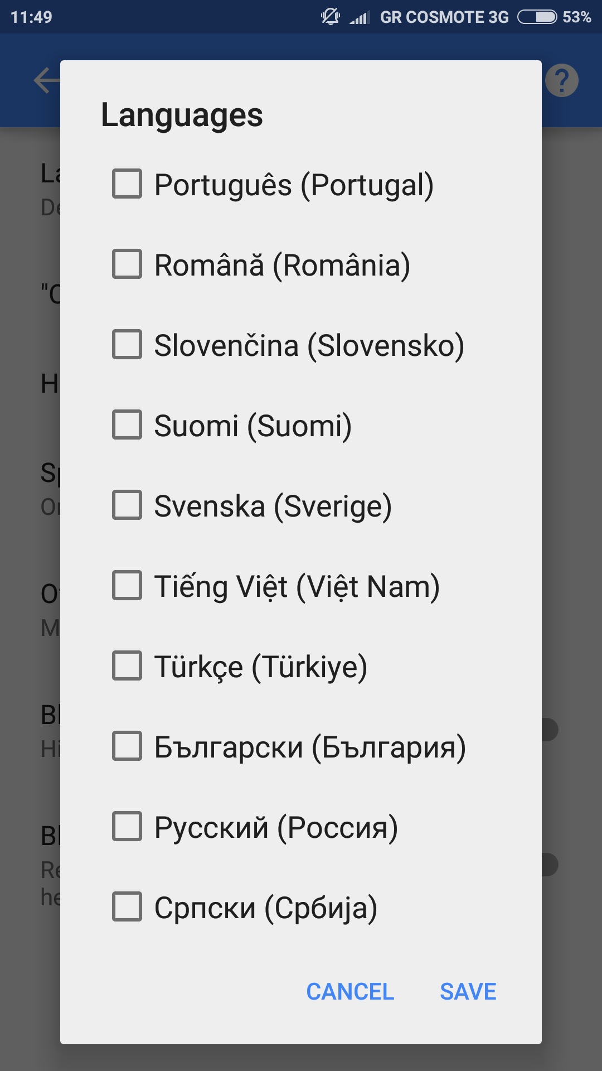Enable the Български (България) checkbox
This screenshot has height=1071, width=602.
click(x=127, y=746)
